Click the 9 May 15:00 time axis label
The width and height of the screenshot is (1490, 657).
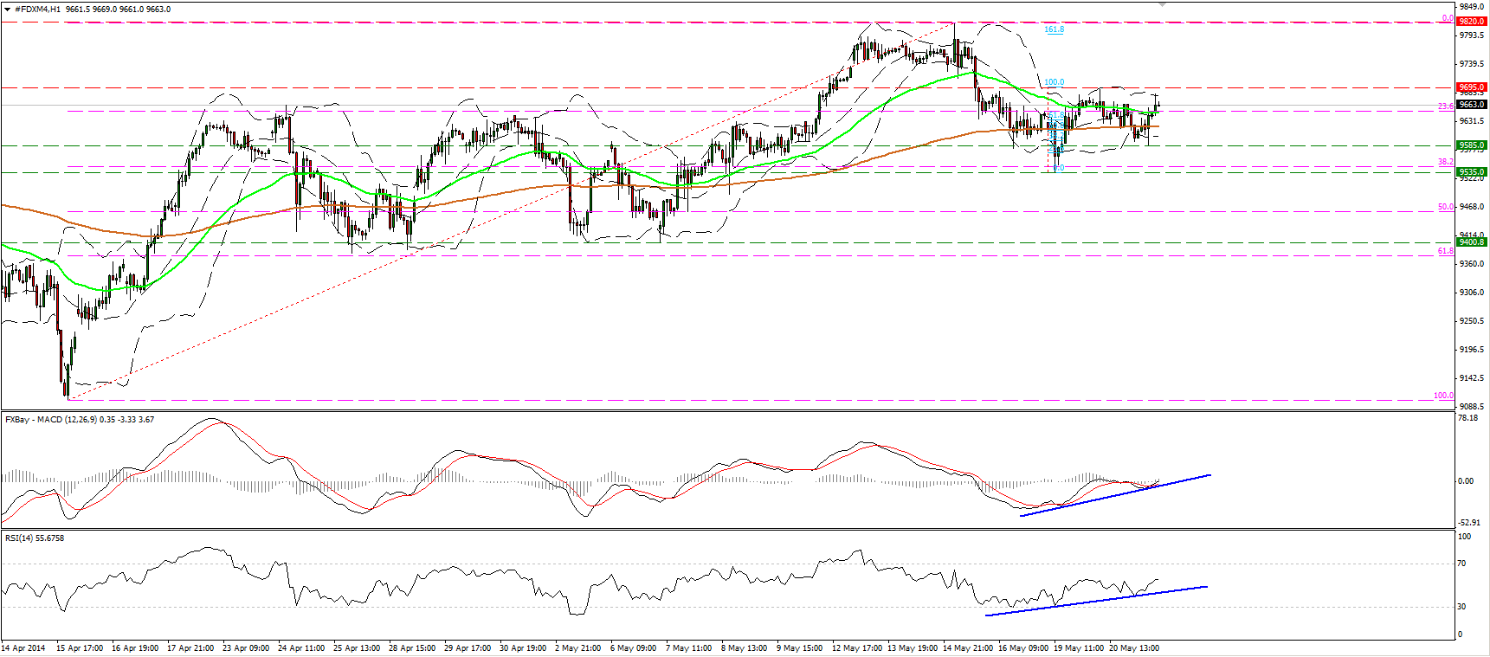tap(799, 647)
